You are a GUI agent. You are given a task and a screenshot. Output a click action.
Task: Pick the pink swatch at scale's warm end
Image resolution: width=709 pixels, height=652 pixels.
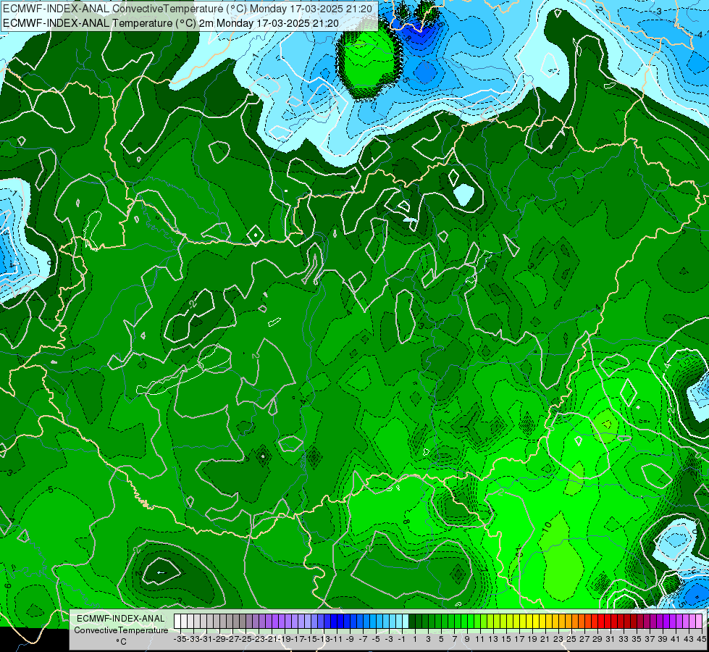click(699, 621)
